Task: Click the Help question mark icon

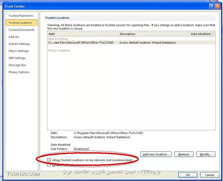Action: (211, 6)
